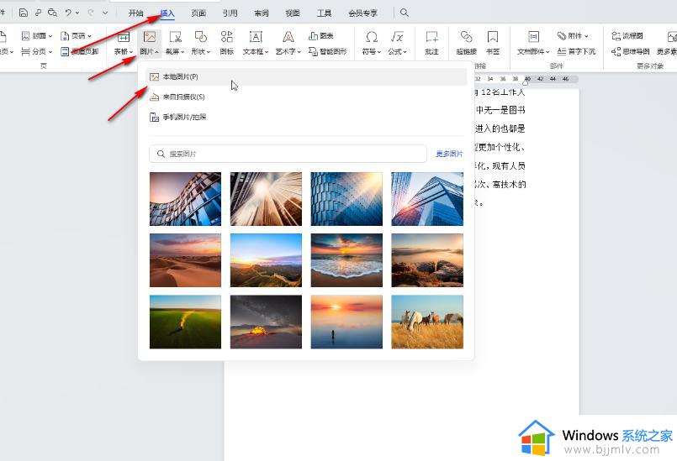Viewport: 677px width, 461px height.
Task: Select the 插入 ribbon tab
Action: pos(167,13)
